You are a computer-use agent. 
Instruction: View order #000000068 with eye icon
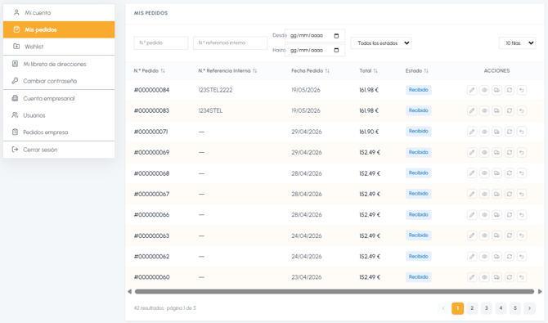point(484,173)
